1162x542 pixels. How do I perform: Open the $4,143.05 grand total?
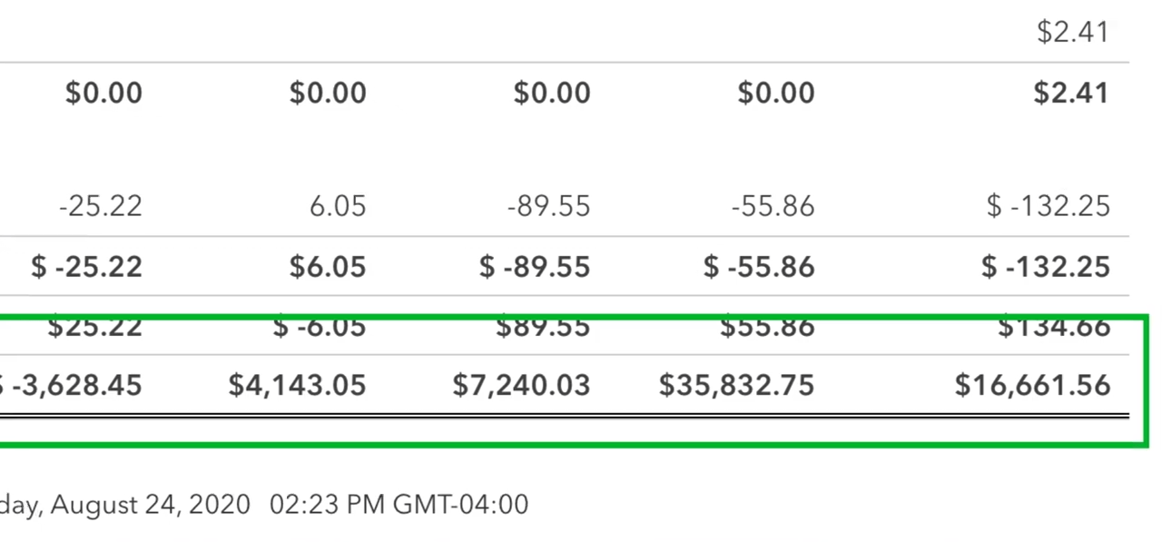297,385
